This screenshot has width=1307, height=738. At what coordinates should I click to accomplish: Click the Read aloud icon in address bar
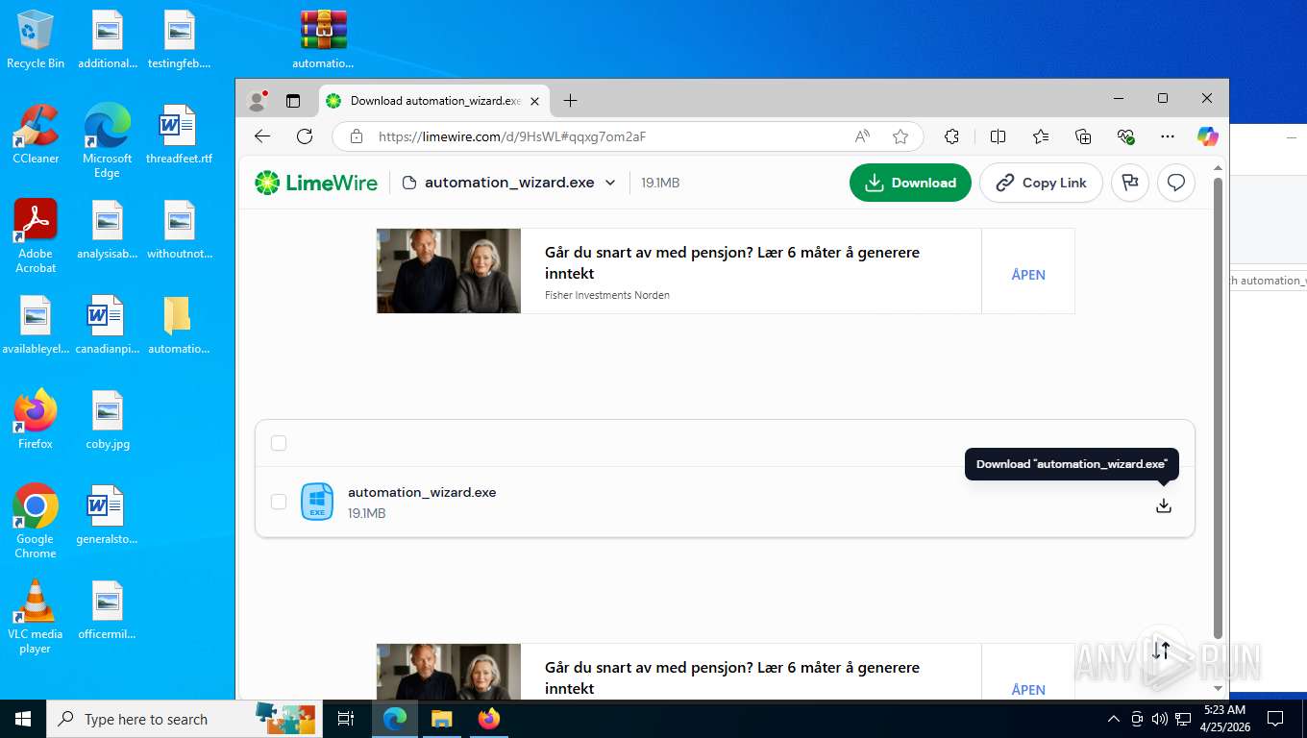pyautogui.click(x=862, y=136)
